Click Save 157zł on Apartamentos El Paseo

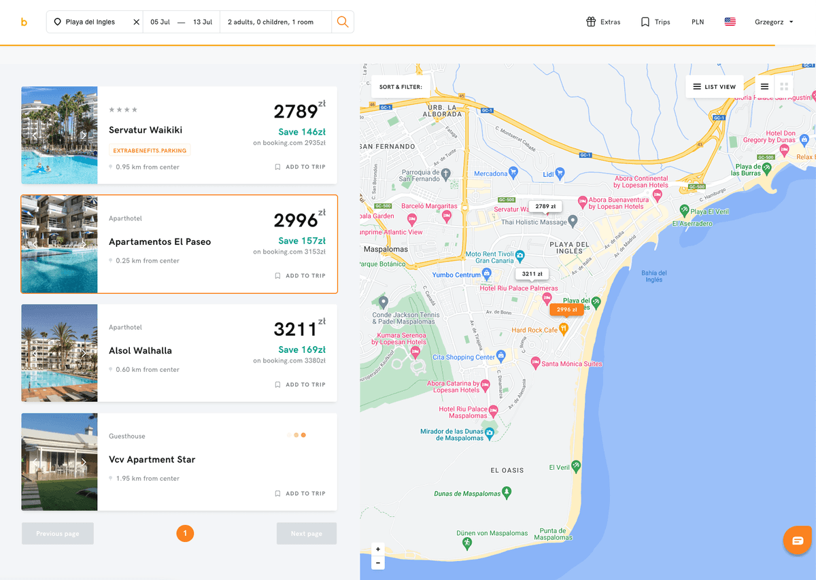tap(302, 241)
